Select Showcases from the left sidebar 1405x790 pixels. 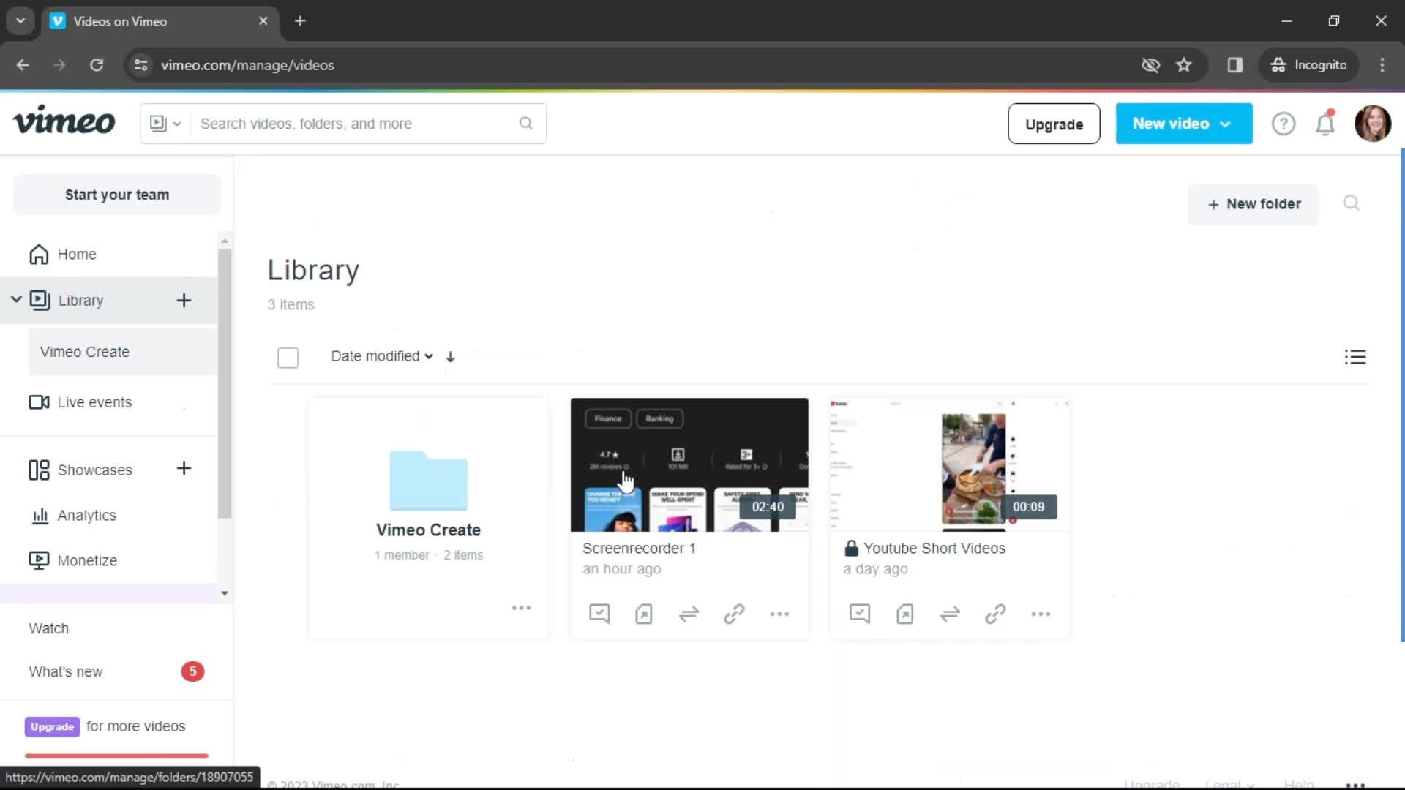(94, 470)
